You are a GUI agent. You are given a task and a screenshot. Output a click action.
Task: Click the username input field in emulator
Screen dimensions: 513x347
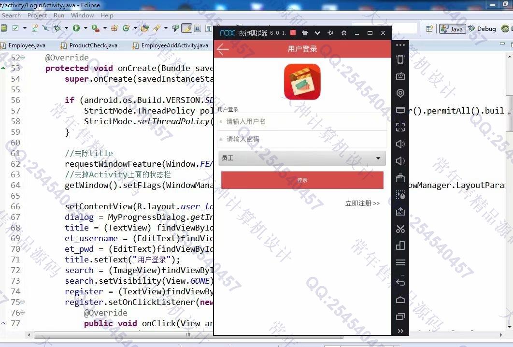pyautogui.click(x=302, y=121)
